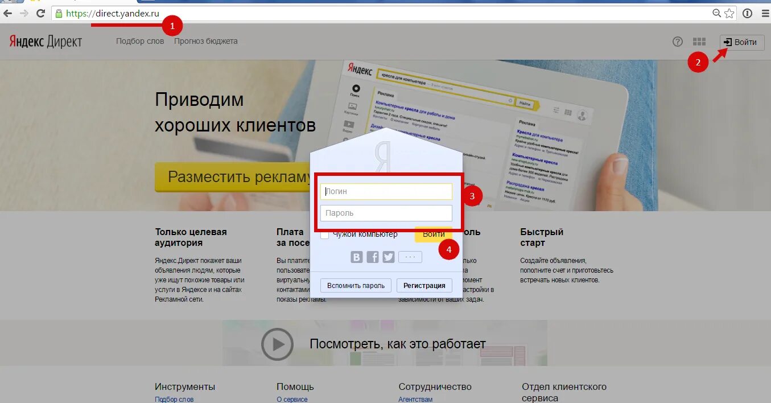This screenshot has height=403, width=771.
Task: Click the Приводим хороших клиентов headline
Action: [235, 112]
